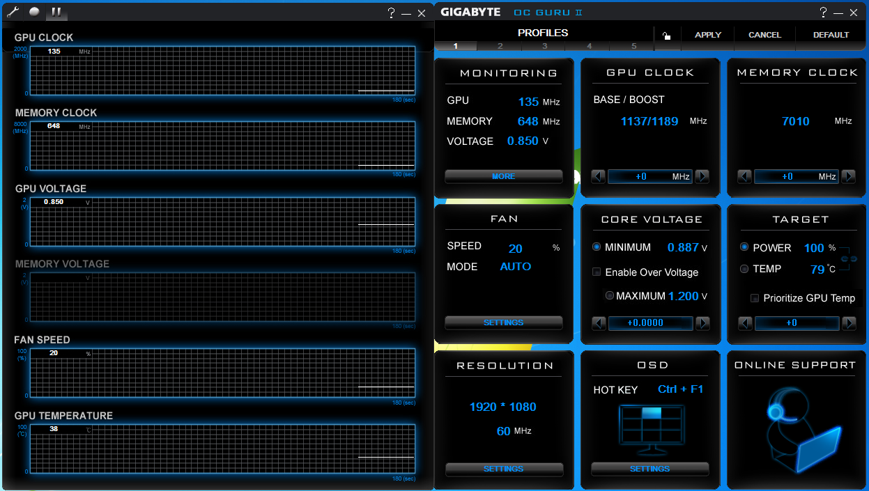Viewport: 869px width, 491px height.
Task: Click the CANCEL button
Action: 765,35
